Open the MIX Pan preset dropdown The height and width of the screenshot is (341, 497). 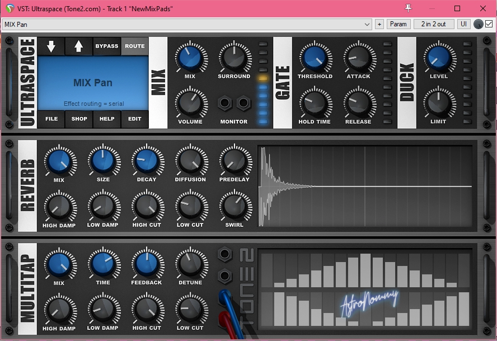click(x=187, y=25)
